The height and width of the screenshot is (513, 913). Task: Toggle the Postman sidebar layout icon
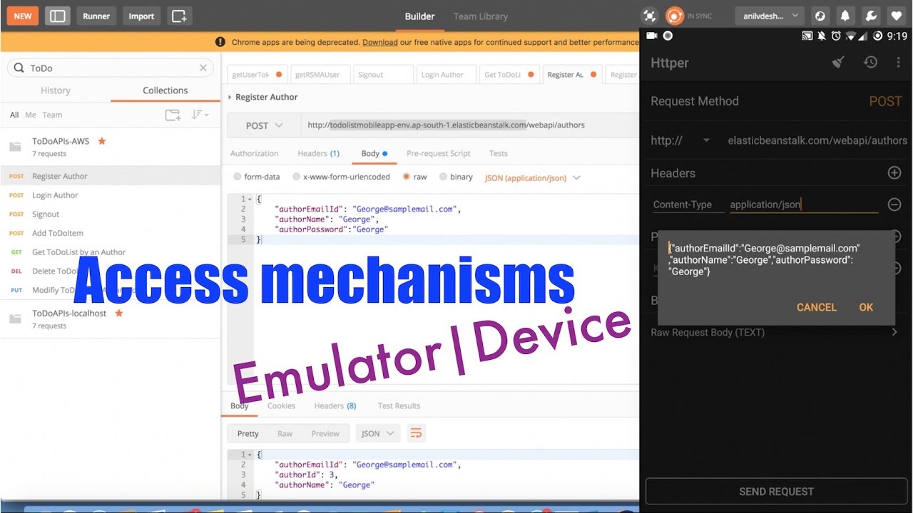(x=58, y=16)
